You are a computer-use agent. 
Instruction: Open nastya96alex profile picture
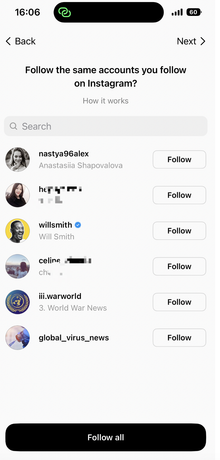pos(18,159)
